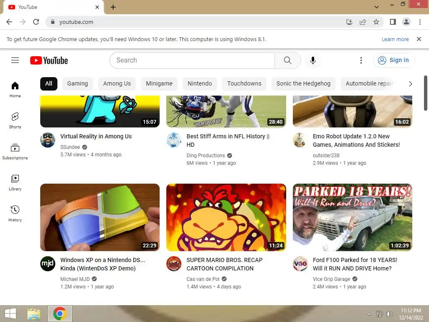429x322 pixels.
Task: Open History in sidebar
Action: pos(15,213)
